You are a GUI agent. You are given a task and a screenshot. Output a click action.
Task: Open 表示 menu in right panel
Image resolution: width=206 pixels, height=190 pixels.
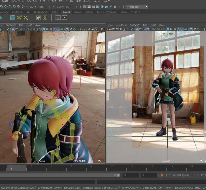(145, 25)
